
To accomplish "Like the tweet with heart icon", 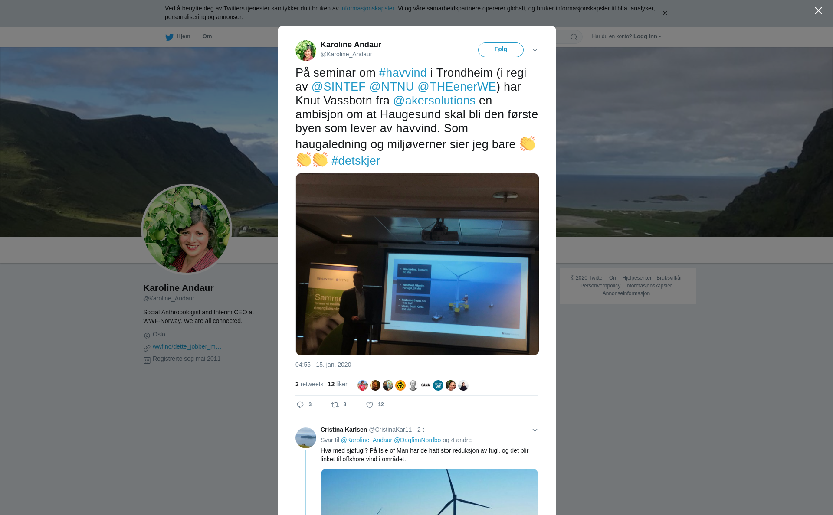I will 370,405.
